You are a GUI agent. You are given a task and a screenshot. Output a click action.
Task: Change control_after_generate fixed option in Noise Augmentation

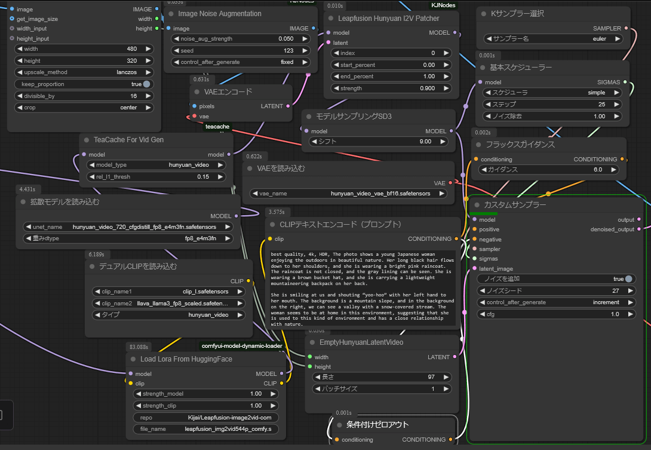click(x=240, y=62)
